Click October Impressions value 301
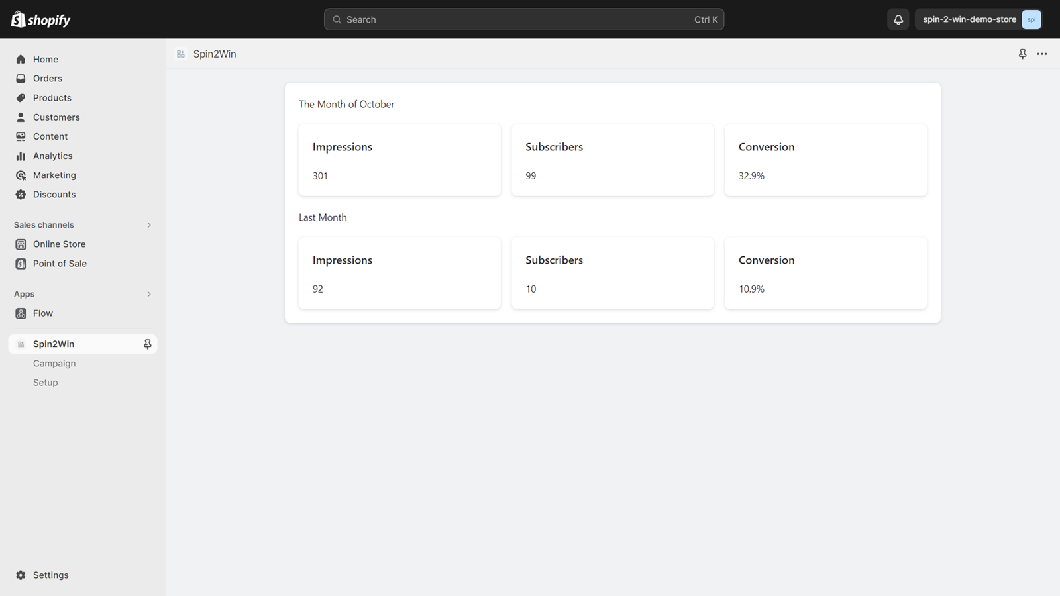The width and height of the screenshot is (1060, 596). coord(320,175)
